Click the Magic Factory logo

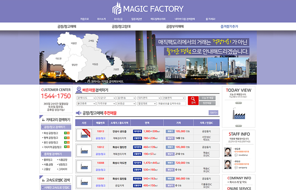(148, 9)
